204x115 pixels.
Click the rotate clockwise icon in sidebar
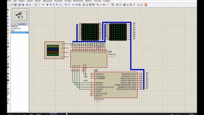[x=8, y=89]
